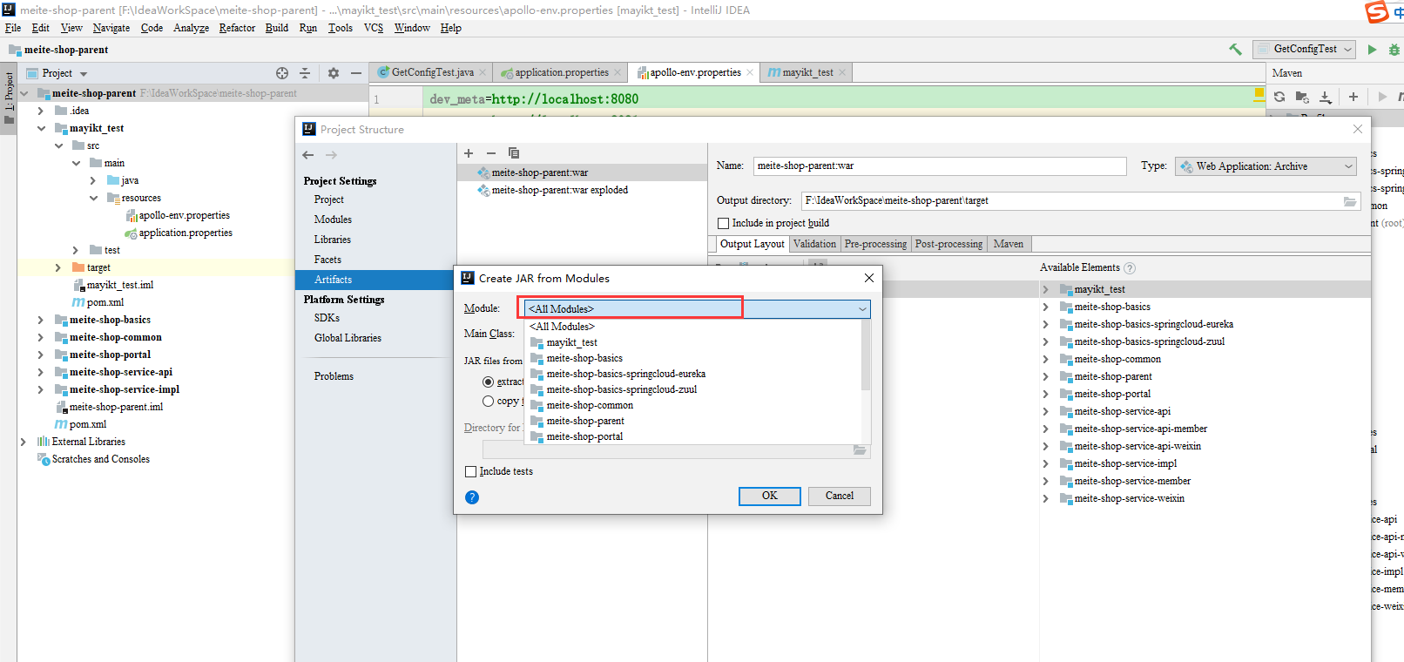The width and height of the screenshot is (1404, 662).
Task: Choose mayikt_test from module dropdown list
Action: tap(572, 342)
